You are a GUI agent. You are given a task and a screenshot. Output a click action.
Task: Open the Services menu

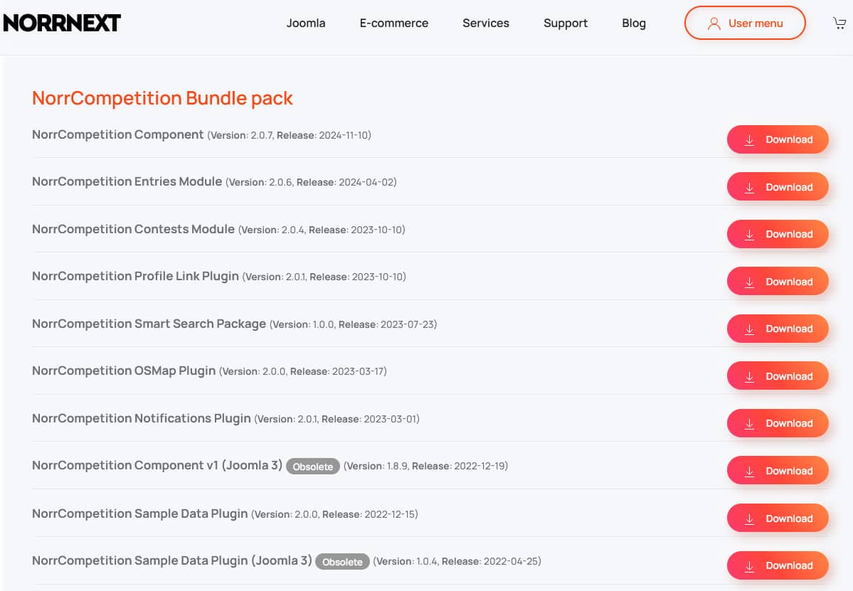click(485, 23)
